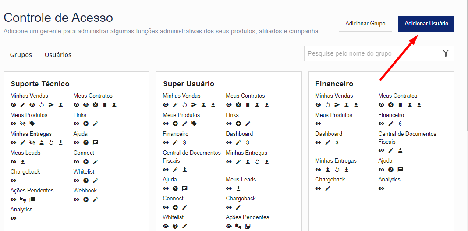Image resolution: width=468 pixels, height=231 pixels.
Task: Click tag icon under Suporte Técnico Meus Produtos
Action: click(32, 124)
